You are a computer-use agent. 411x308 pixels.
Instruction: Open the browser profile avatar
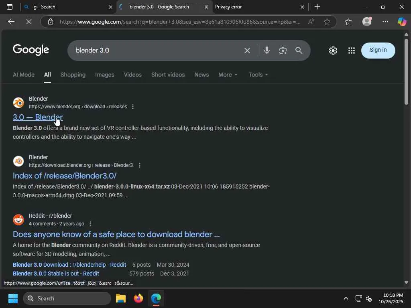tap(367, 22)
